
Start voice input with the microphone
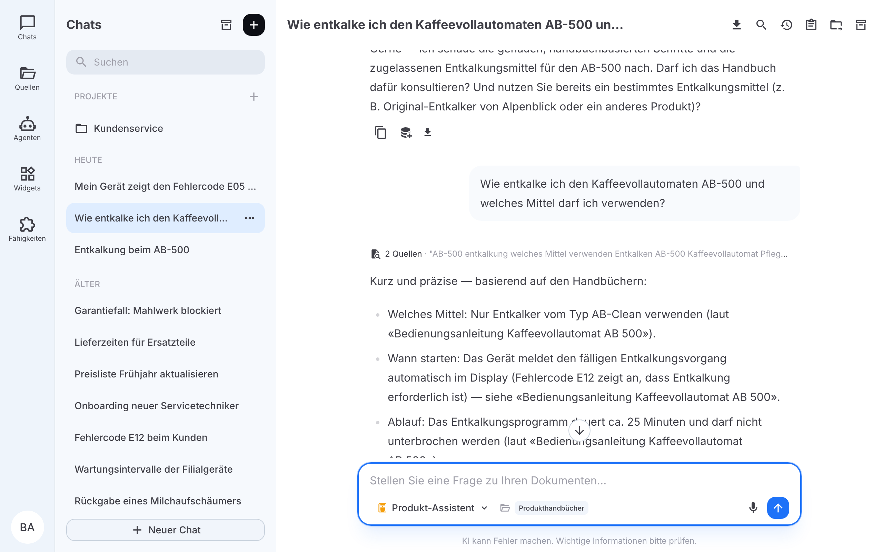coord(753,507)
